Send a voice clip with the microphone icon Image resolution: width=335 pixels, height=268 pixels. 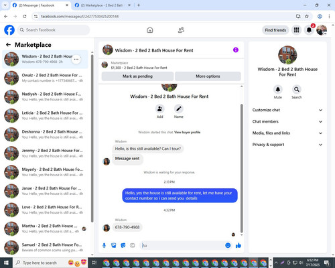104,245
